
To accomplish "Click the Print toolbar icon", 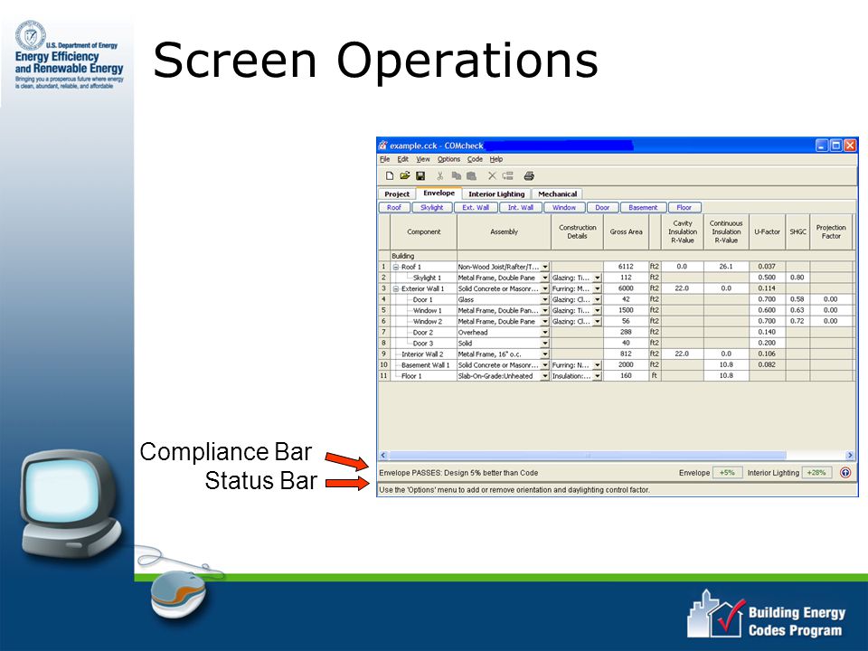I will click(x=529, y=176).
